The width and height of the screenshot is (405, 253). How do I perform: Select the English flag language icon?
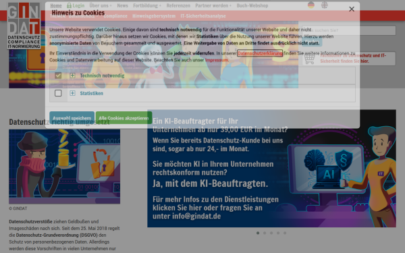coord(325,5)
